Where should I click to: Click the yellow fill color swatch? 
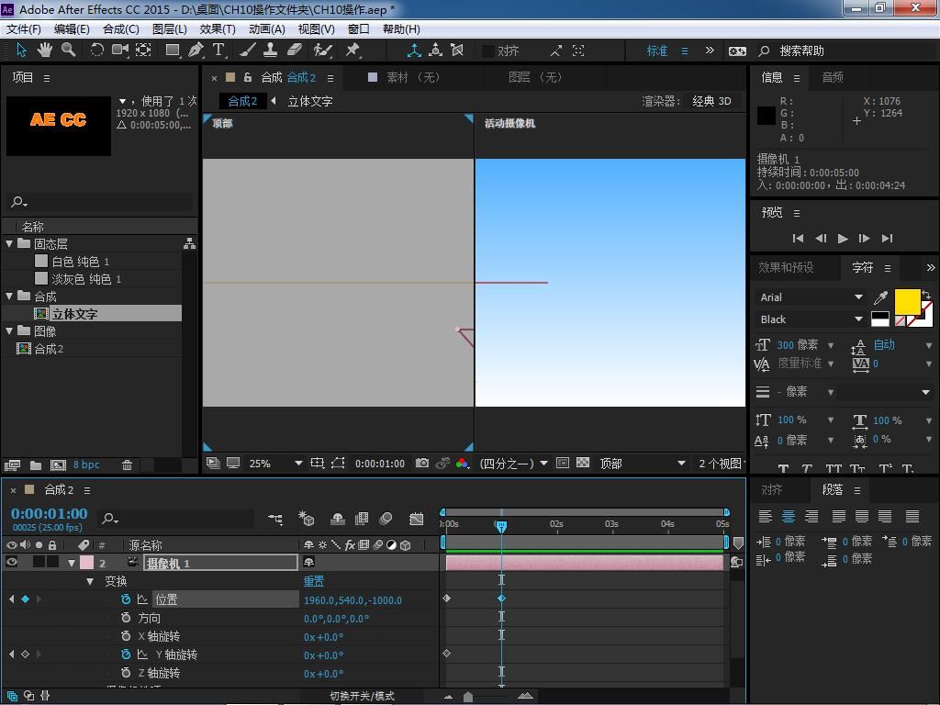(x=907, y=301)
